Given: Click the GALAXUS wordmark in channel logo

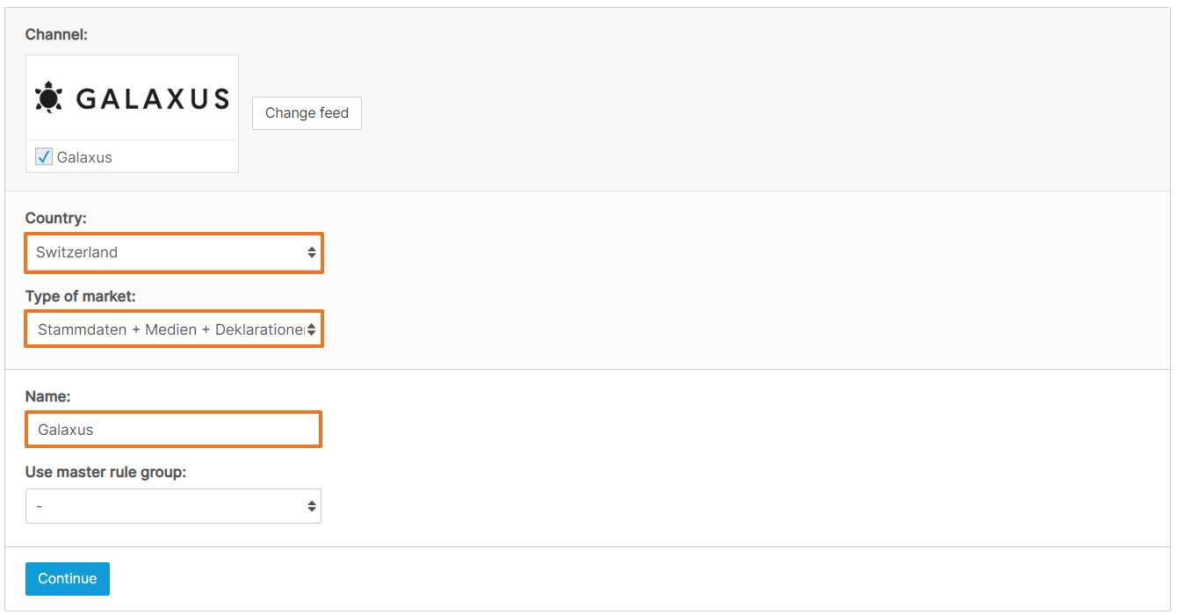Looking at the screenshot, I should tap(152, 98).
